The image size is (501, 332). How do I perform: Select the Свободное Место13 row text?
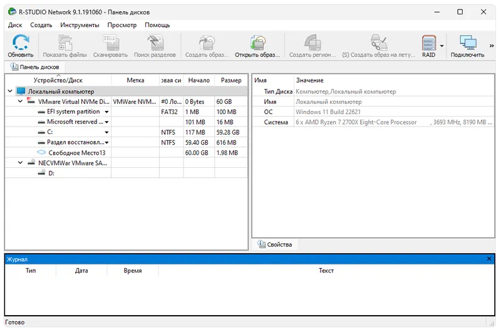point(77,153)
